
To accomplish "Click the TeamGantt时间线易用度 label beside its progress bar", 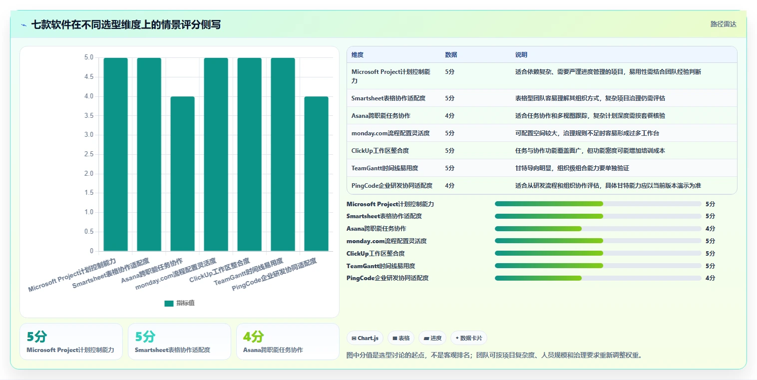I will coord(380,266).
